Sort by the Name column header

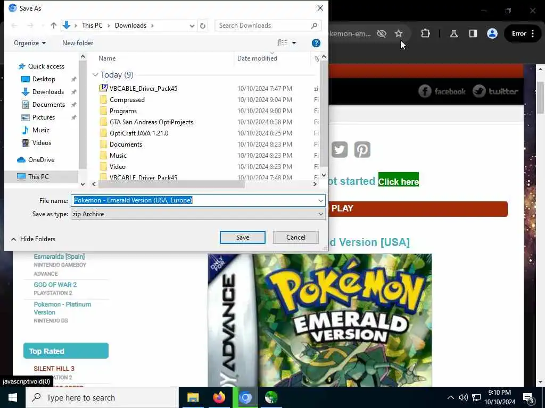(x=106, y=58)
